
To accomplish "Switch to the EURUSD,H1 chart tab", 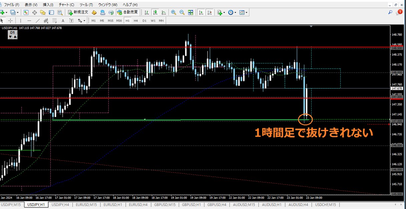I will (113, 205).
